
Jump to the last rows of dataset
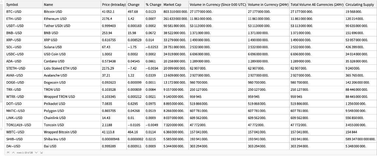pos(41,153)
